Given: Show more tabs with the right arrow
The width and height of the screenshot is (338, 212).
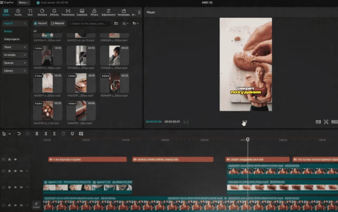Looking at the screenshot, I should pos(139,13).
